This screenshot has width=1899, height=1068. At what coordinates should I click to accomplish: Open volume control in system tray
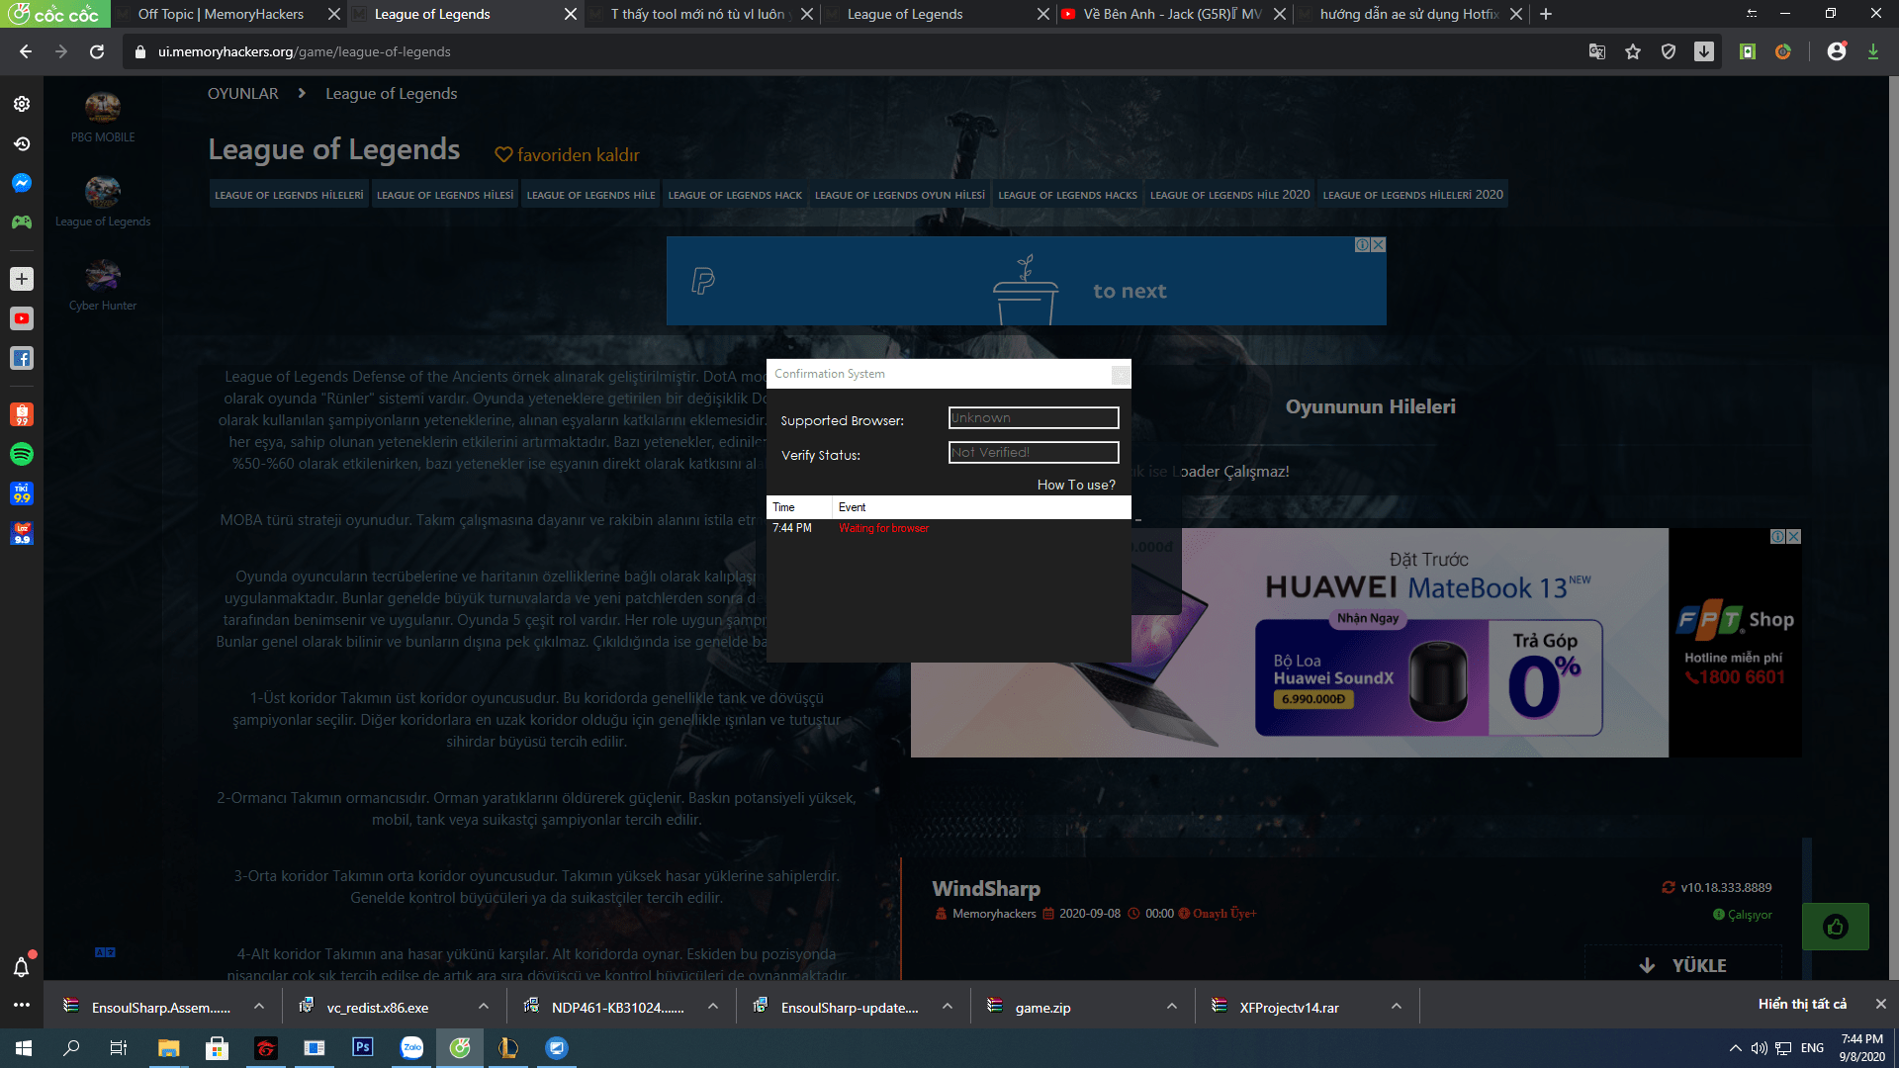point(1759,1048)
